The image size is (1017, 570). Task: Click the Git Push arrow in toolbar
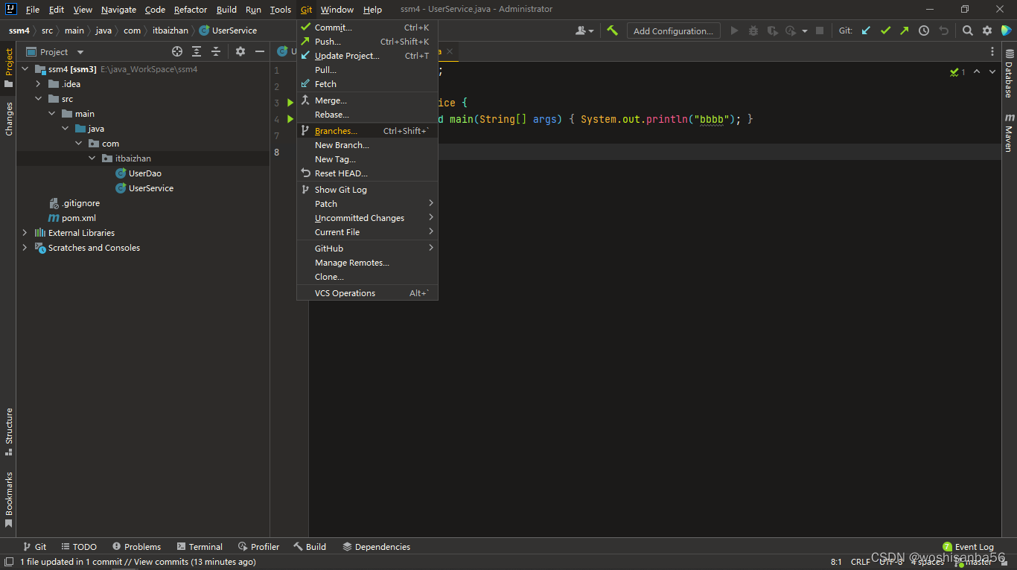pos(904,31)
